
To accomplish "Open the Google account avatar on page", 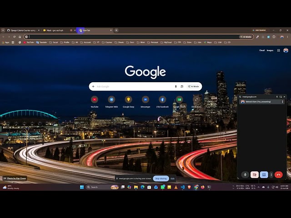I will 286,50.
